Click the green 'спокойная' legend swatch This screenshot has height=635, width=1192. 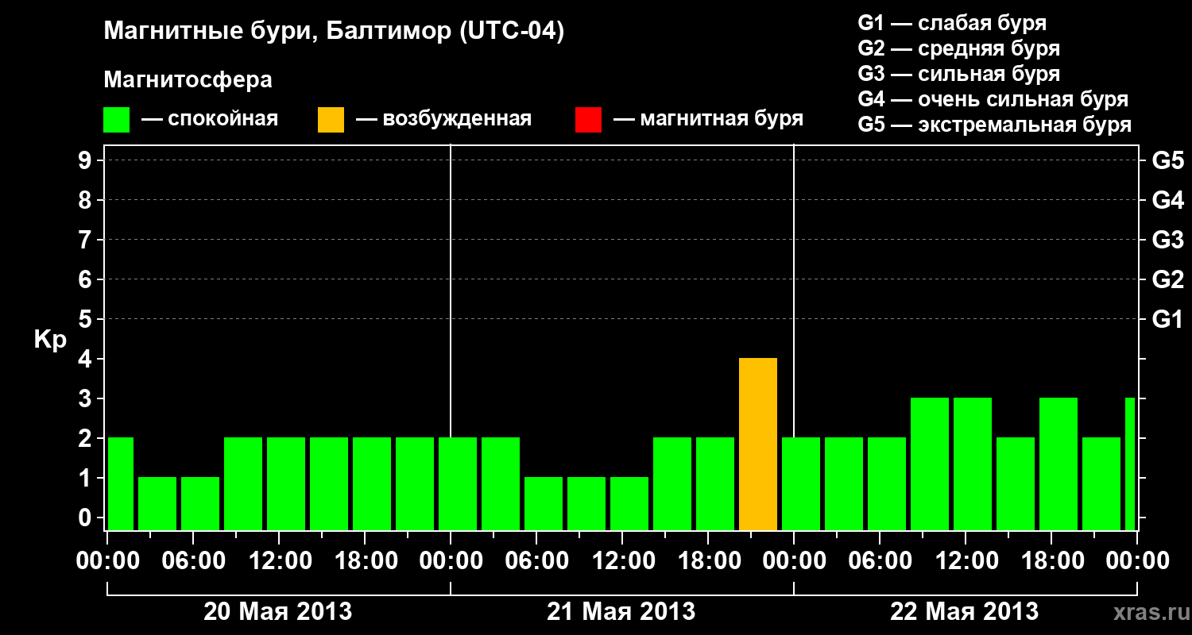[117, 120]
